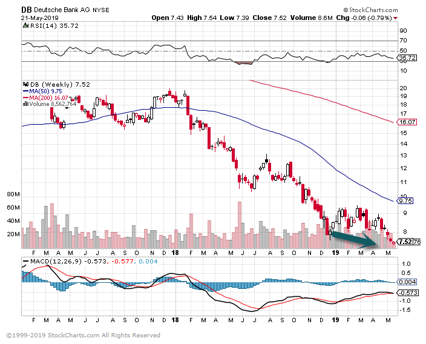This screenshot has width=426, height=344.
Task: Click the -1.5 label on MACD axis
Action: (x=405, y=310)
